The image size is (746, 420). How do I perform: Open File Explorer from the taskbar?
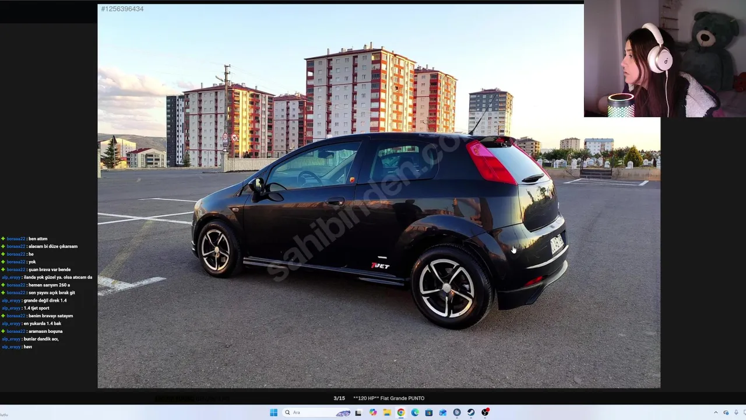tap(387, 412)
